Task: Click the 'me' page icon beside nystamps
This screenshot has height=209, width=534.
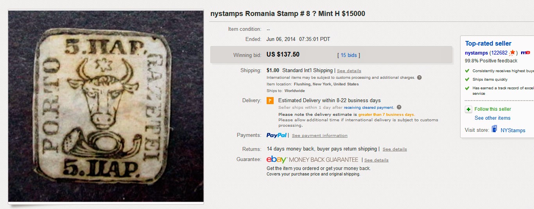Action: (525, 53)
